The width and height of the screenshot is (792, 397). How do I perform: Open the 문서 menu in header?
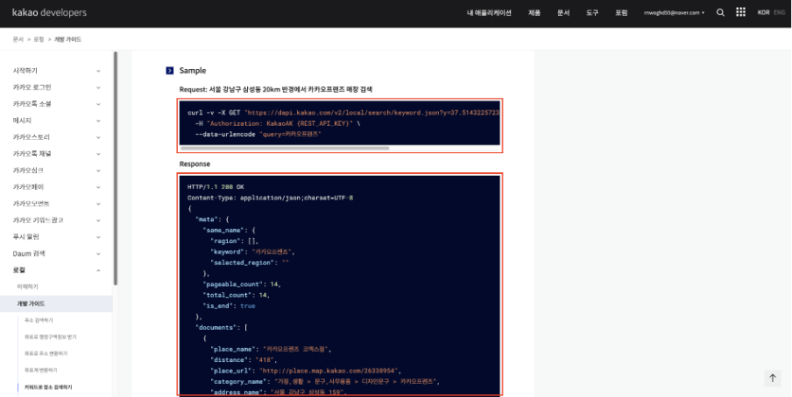point(563,13)
